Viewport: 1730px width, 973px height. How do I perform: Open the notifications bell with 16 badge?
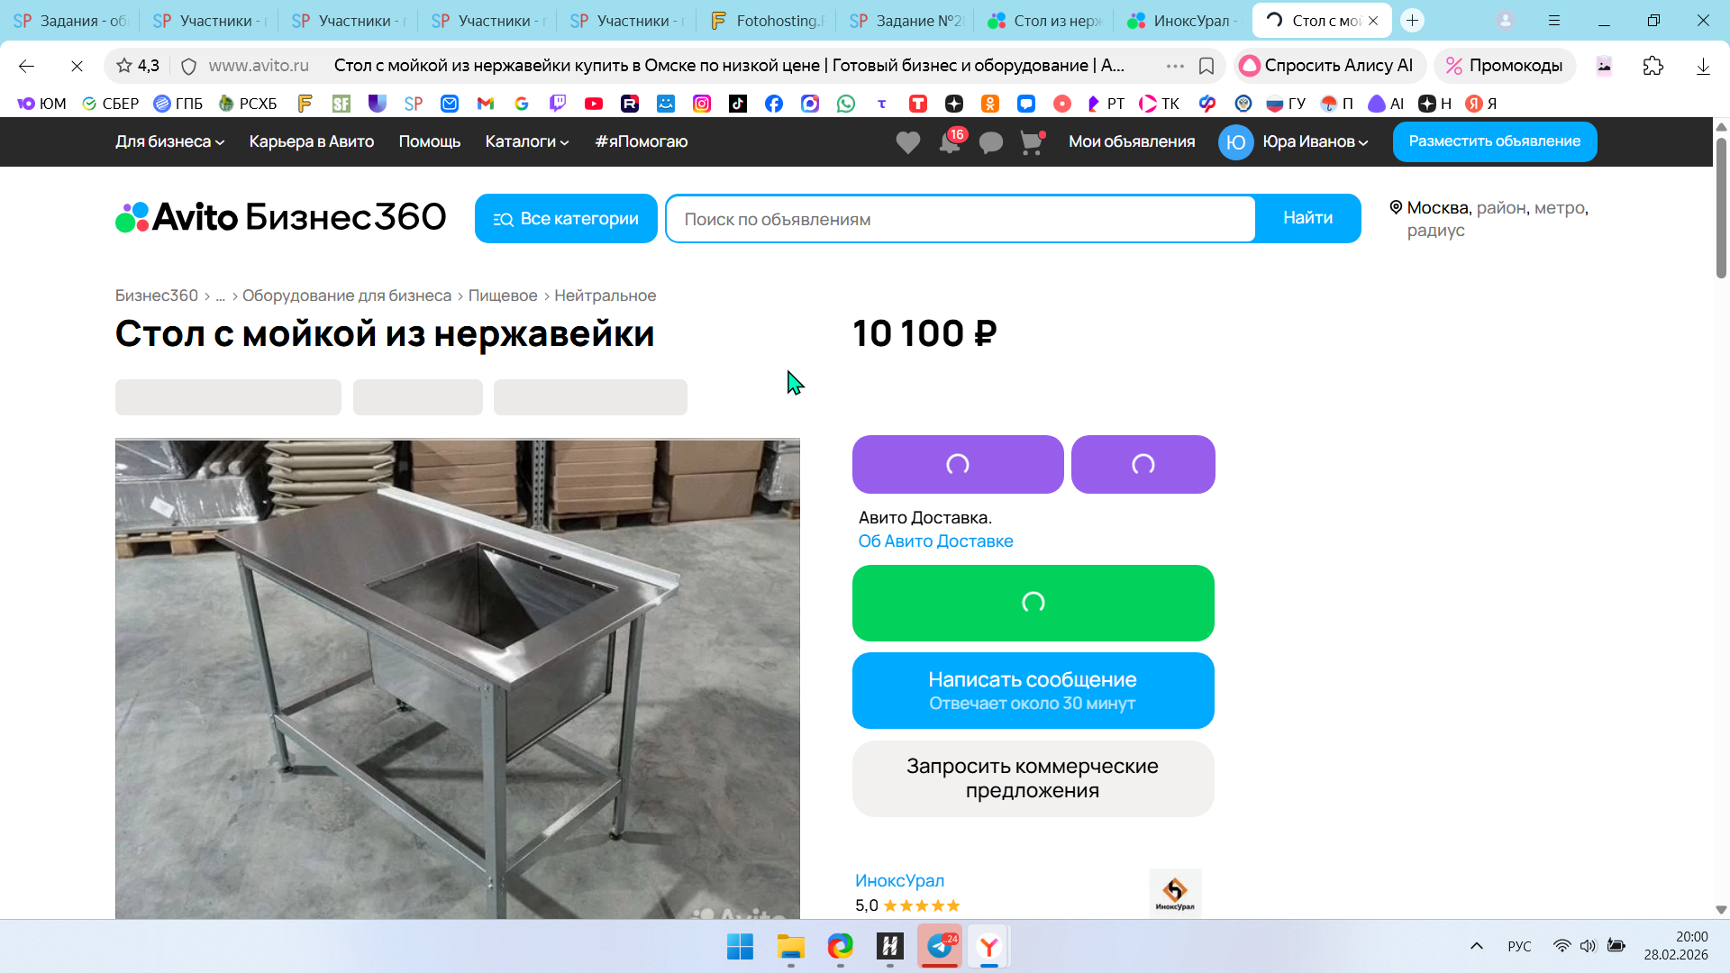[x=950, y=142]
